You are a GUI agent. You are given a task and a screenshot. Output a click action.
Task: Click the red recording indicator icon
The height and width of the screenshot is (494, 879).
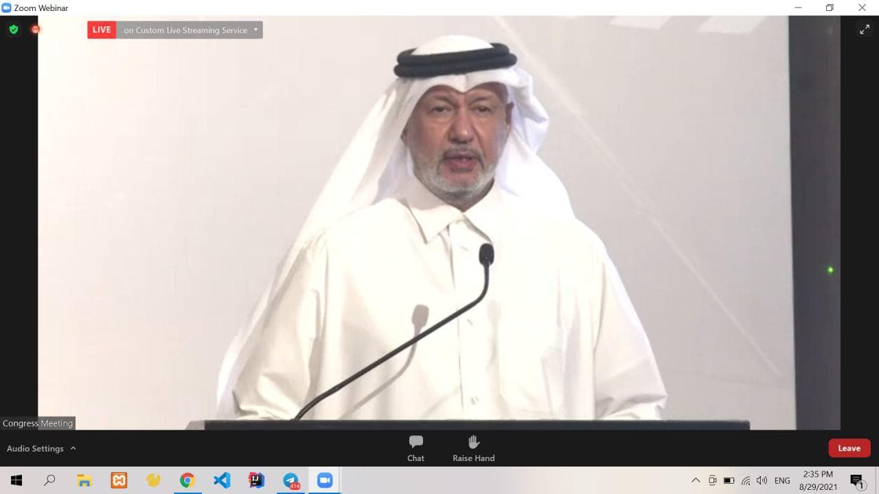(x=36, y=30)
